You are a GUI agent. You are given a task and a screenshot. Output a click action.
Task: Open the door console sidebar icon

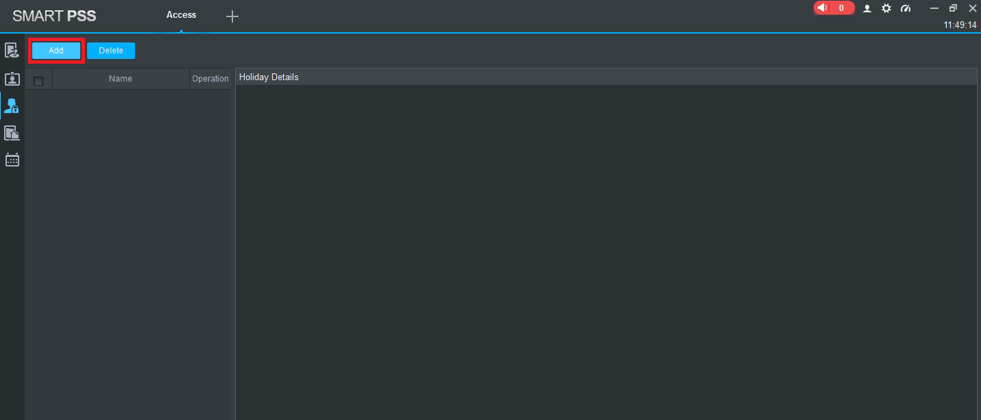[x=12, y=50]
